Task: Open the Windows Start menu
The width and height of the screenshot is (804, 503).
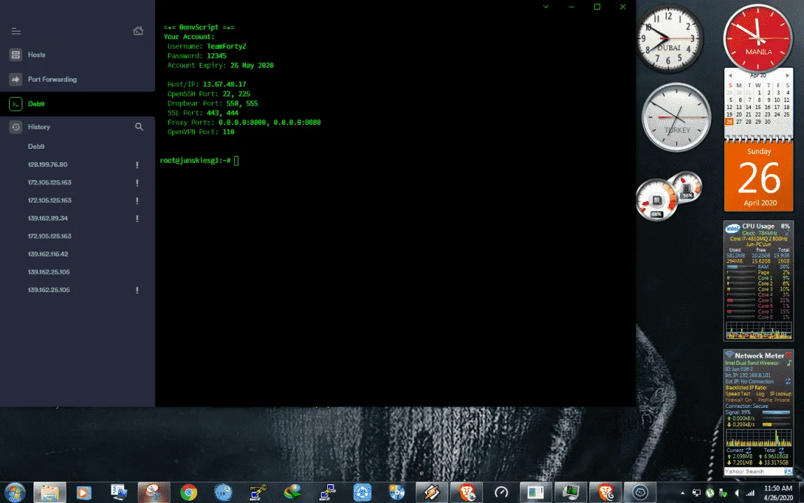Action: pos(15,493)
